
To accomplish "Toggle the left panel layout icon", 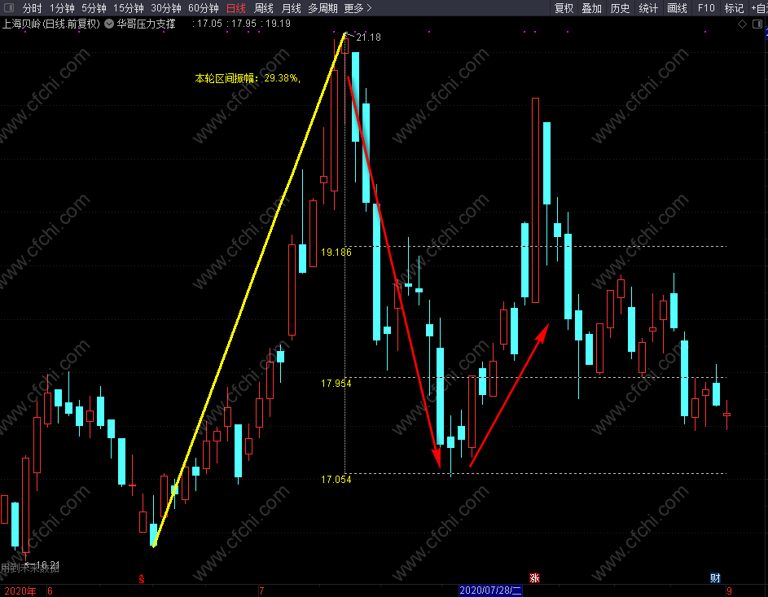I will [x=9, y=8].
